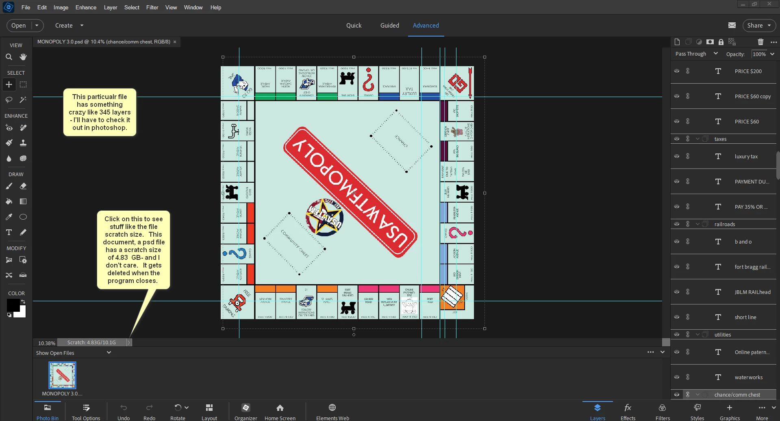Select the Rectangular Marquee tool
This screenshot has height=421, width=780.
[23, 84]
